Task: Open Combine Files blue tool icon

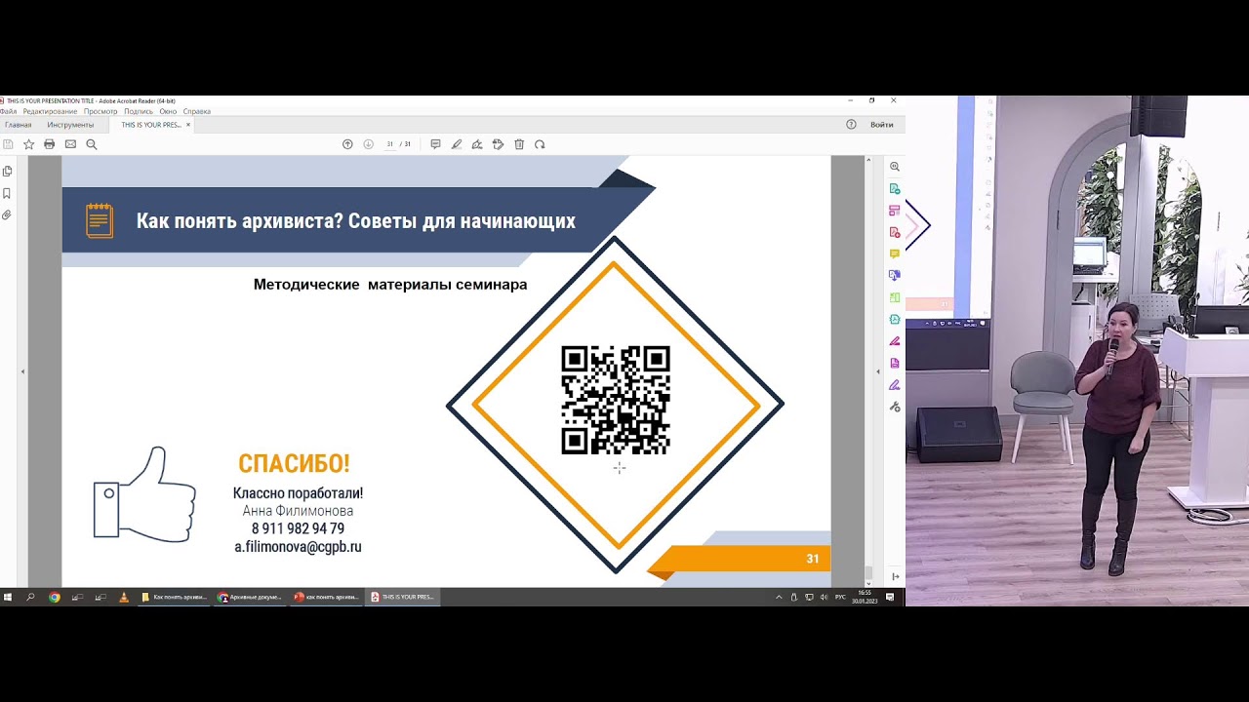Action: click(x=895, y=276)
